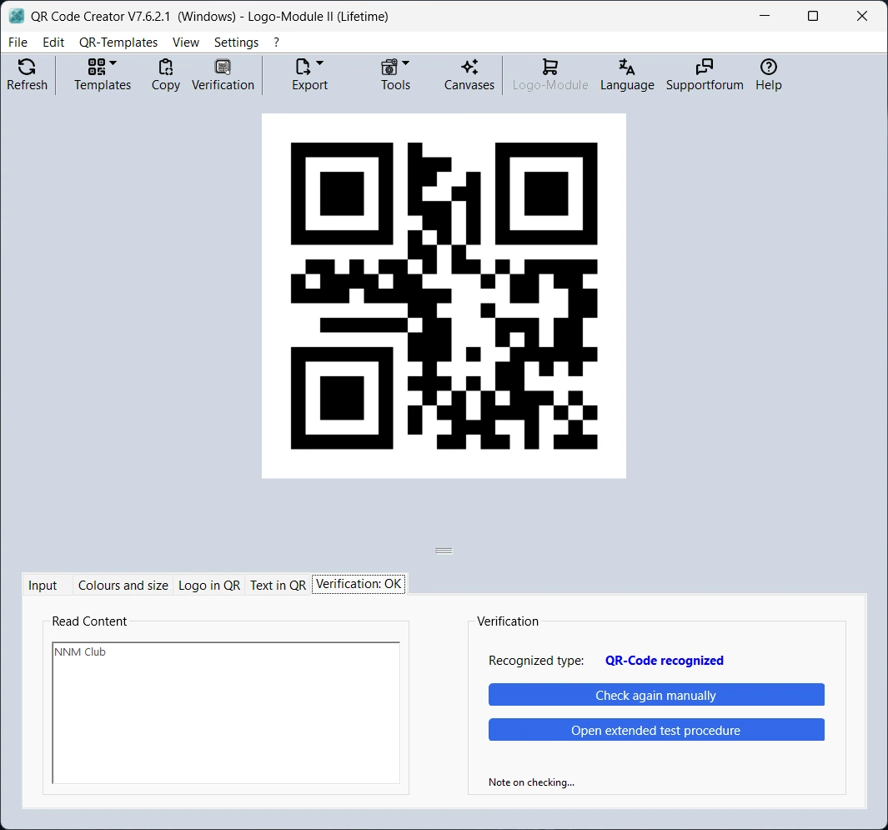Click the generated QR code preview
The height and width of the screenshot is (830, 888).
pos(444,296)
